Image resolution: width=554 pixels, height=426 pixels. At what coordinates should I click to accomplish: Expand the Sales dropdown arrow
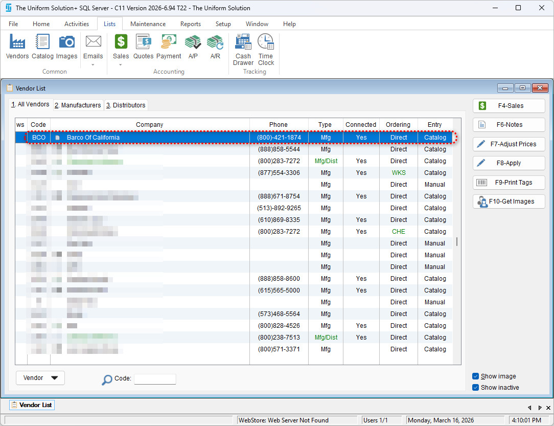(x=121, y=65)
